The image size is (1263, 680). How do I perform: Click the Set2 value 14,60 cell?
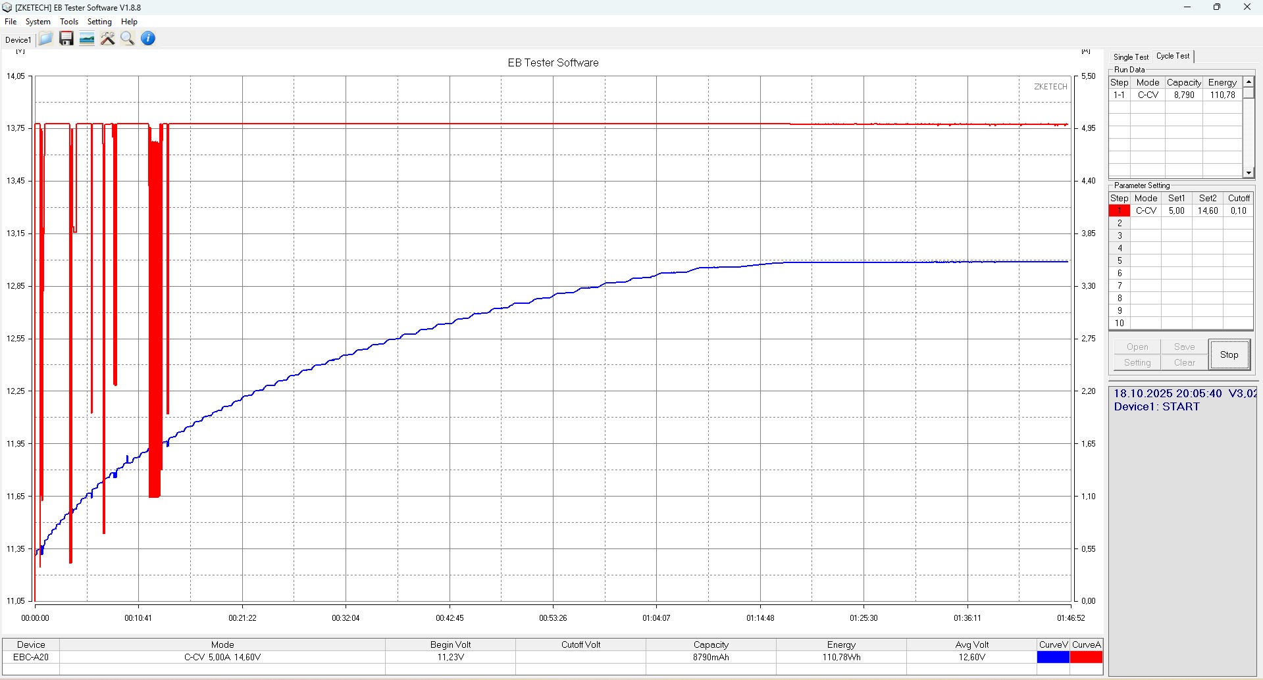1207,211
